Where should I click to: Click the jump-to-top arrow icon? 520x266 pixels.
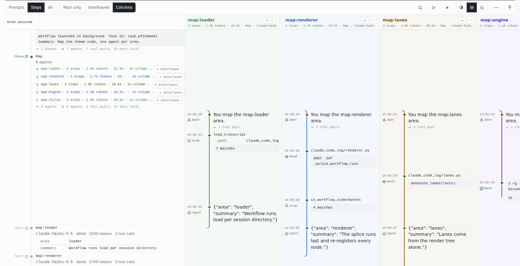(x=510, y=7)
